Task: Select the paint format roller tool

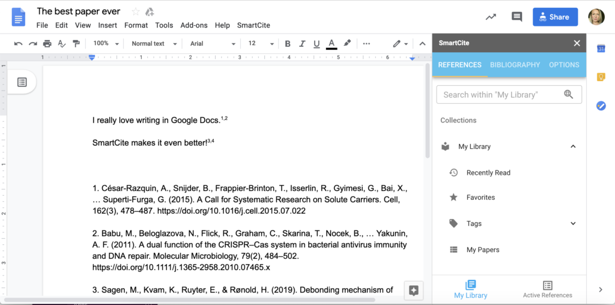Action: pyautogui.click(x=76, y=43)
